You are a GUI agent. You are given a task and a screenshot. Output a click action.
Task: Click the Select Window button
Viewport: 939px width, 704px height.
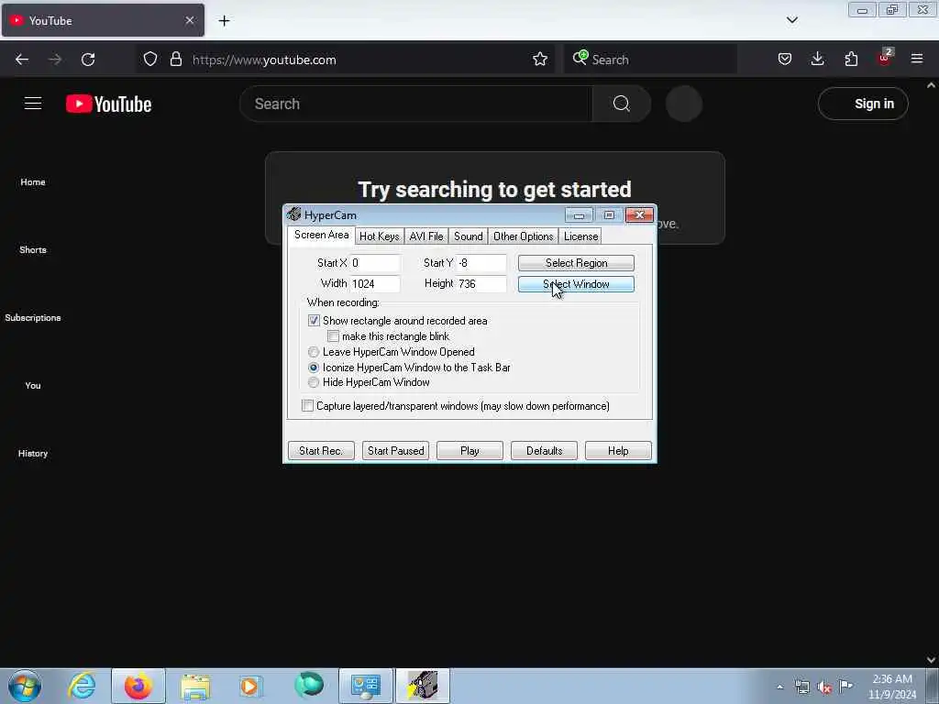[576, 284]
